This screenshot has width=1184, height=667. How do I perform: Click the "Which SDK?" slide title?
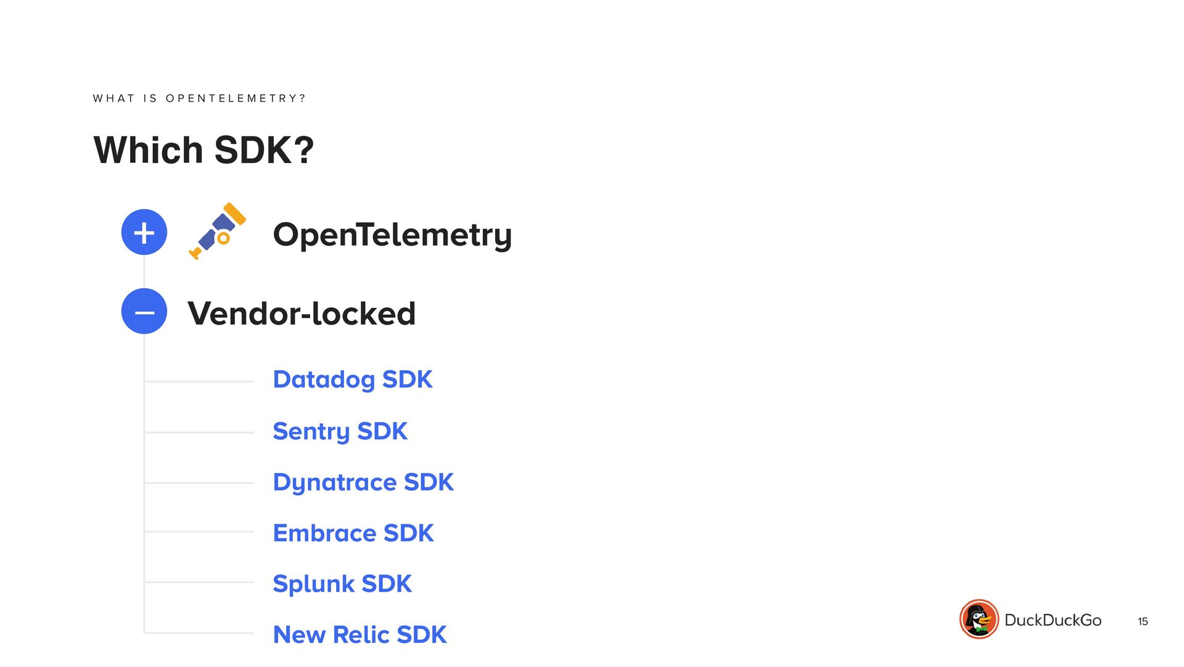[x=203, y=150]
